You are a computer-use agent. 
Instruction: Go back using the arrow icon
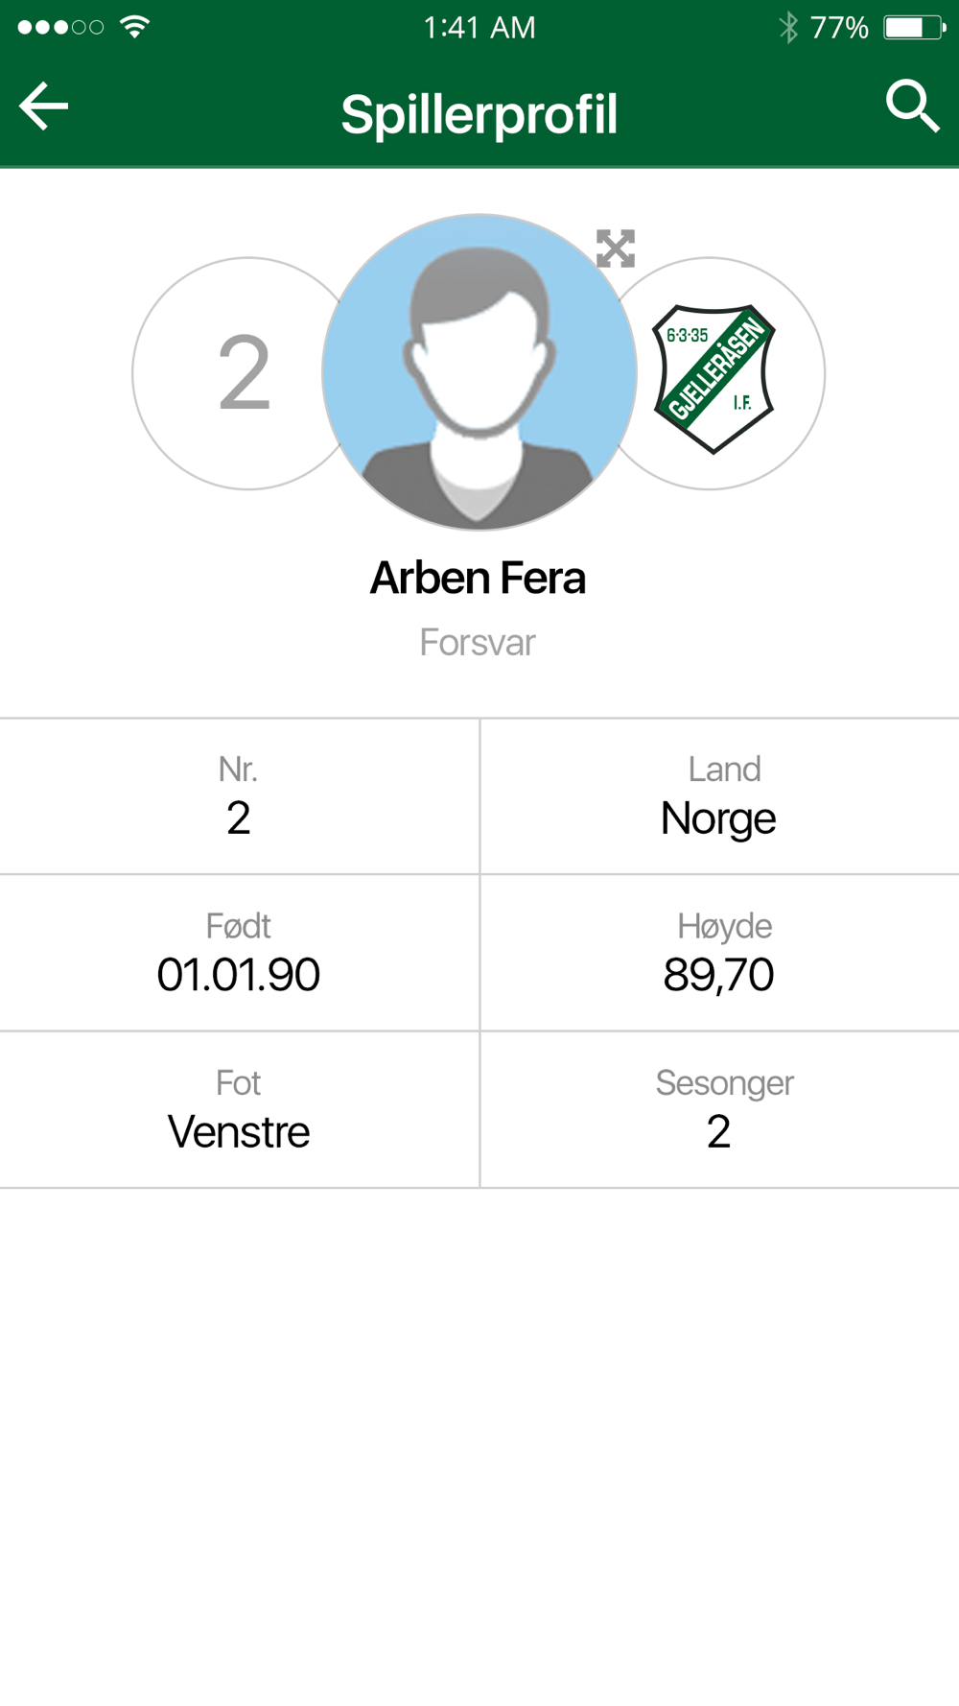[44, 106]
